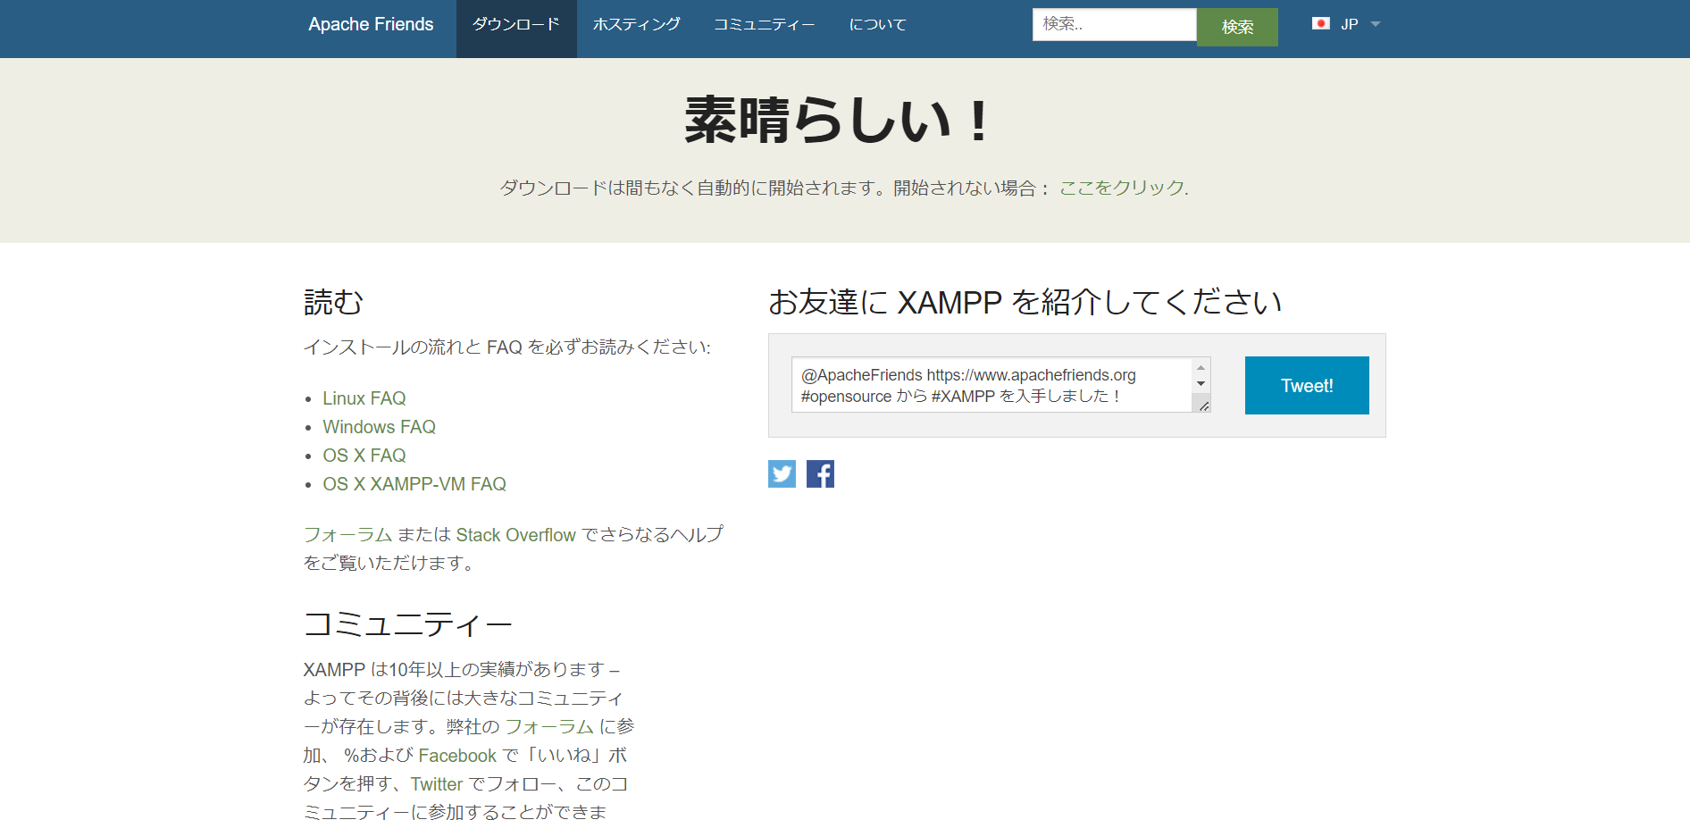The height and width of the screenshot is (820, 1690).
Task: Open the について menu item
Action: pyautogui.click(x=877, y=24)
